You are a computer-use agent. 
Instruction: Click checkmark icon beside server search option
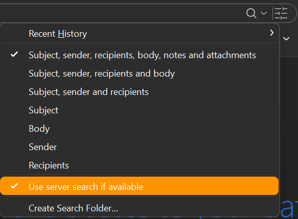(14, 186)
